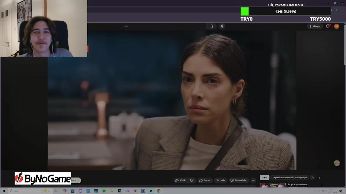
Task: Click the YouTube search magnifier button
Action: point(211,26)
